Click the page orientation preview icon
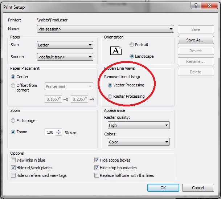The height and width of the screenshot is (199, 221). point(116,50)
